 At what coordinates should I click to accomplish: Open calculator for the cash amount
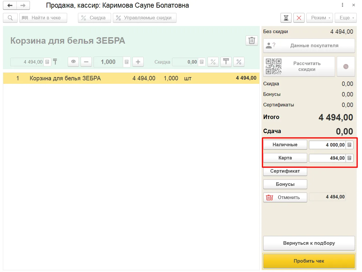349,145
